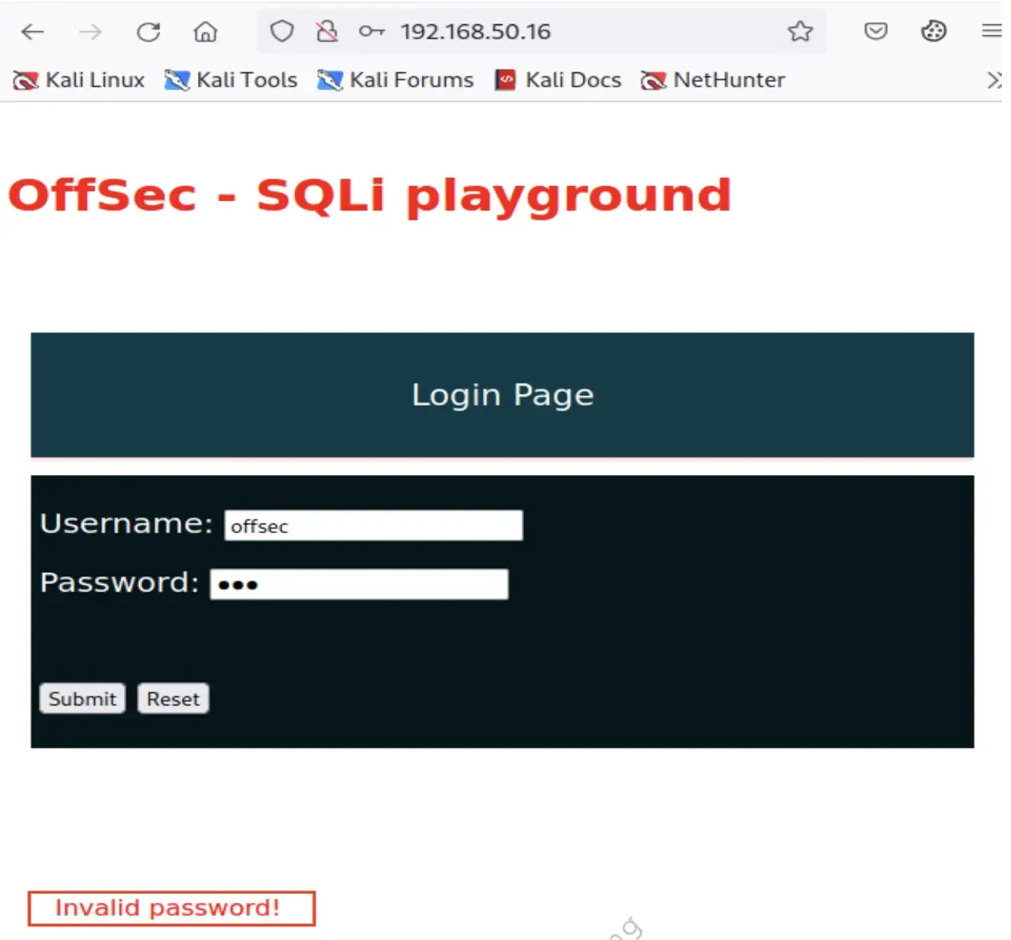Image resolution: width=1011 pixels, height=940 pixels.
Task: Click the "OffSec - SQLi playground" heading
Action: 370,195
